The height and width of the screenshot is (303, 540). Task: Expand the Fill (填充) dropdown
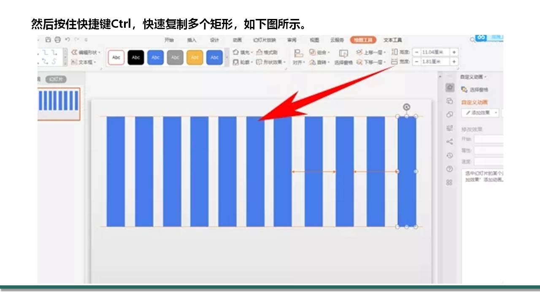pyautogui.click(x=243, y=52)
